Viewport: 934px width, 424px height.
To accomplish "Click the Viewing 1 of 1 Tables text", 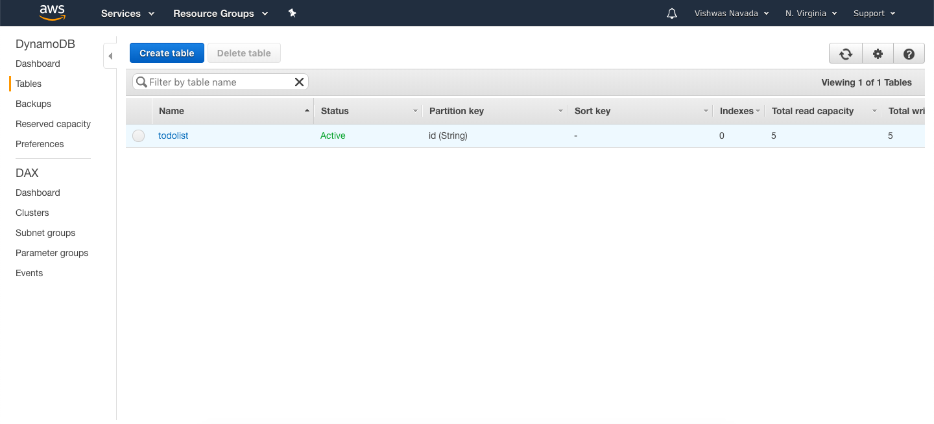I will click(867, 82).
